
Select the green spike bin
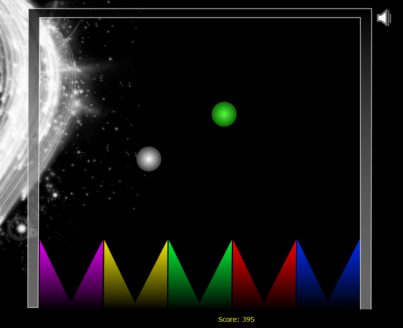(200, 274)
